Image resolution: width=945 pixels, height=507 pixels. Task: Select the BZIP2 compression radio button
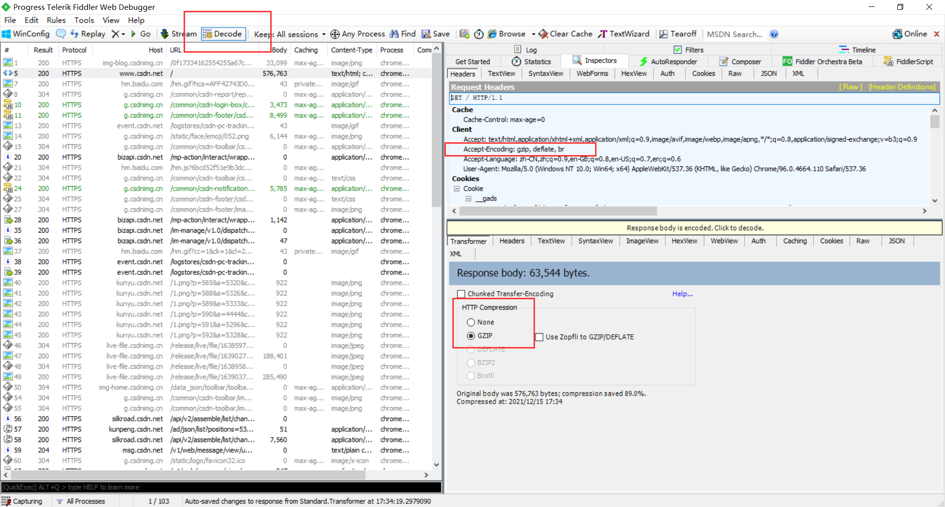(471, 363)
